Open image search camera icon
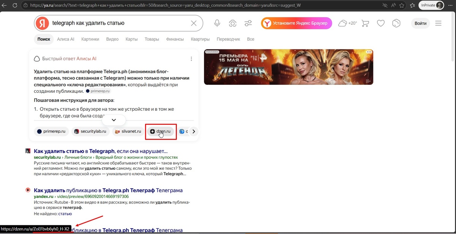 [233, 23]
